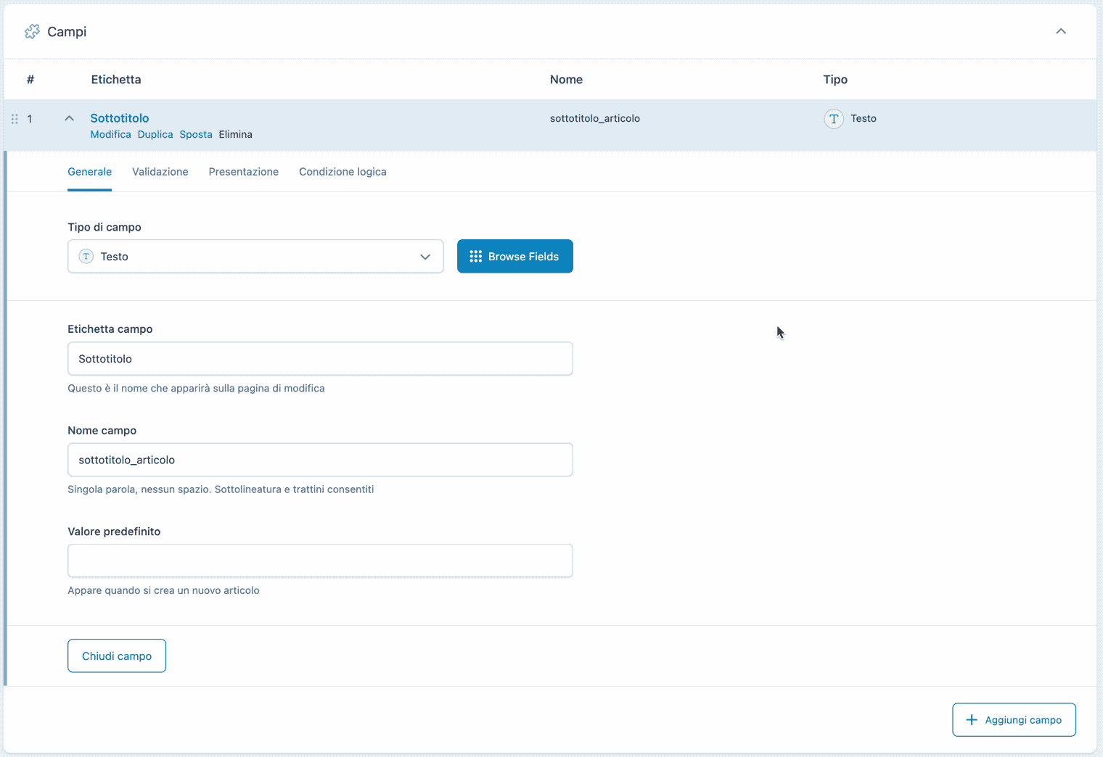Switch to the Condizione logica tab
Screen dimensions: 1103x757
343,172
